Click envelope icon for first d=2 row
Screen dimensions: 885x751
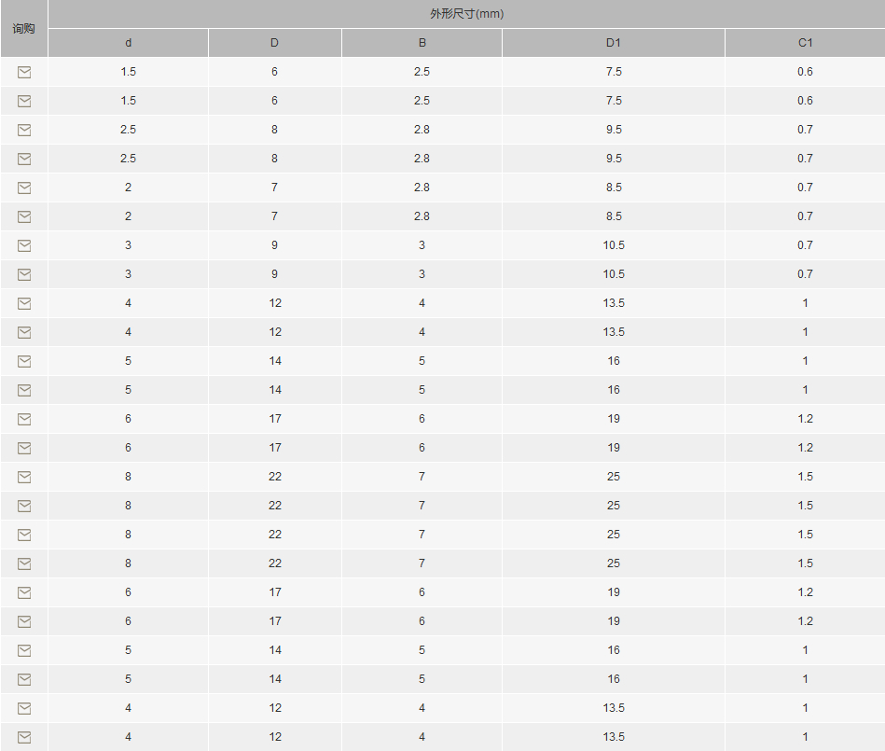coord(24,188)
